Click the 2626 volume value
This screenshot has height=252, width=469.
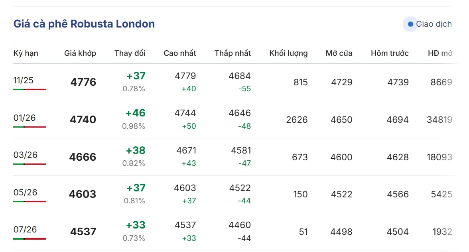pyautogui.click(x=297, y=120)
